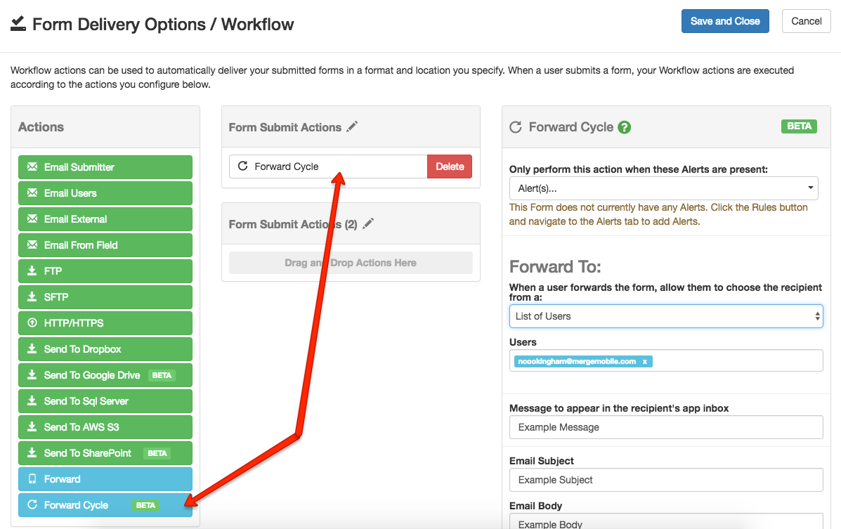The height and width of the screenshot is (529, 841).
Task: Click the upload icon on HTTP/HTTPS action
Action: pos(32,323)
